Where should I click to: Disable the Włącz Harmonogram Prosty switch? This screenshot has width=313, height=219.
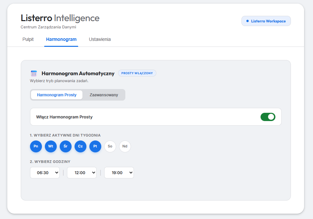tap(267, 117)
